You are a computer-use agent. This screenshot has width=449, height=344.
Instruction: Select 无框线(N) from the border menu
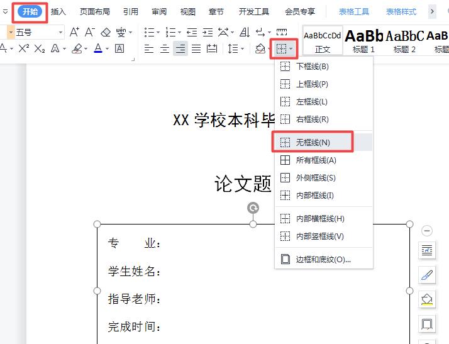(313, 143)
